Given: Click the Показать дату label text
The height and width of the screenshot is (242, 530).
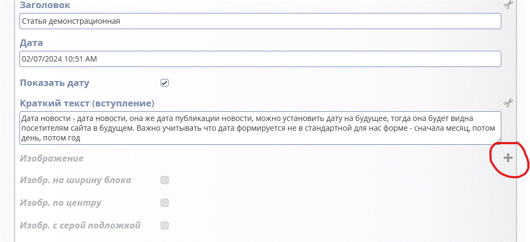Looking at the screenshot, I should [x=54, y=83].
